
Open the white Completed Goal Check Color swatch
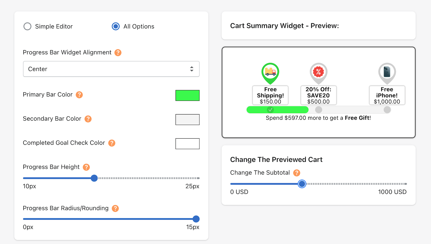click(187, 144)
